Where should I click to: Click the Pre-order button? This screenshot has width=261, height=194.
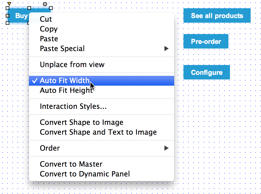(206, 42)
